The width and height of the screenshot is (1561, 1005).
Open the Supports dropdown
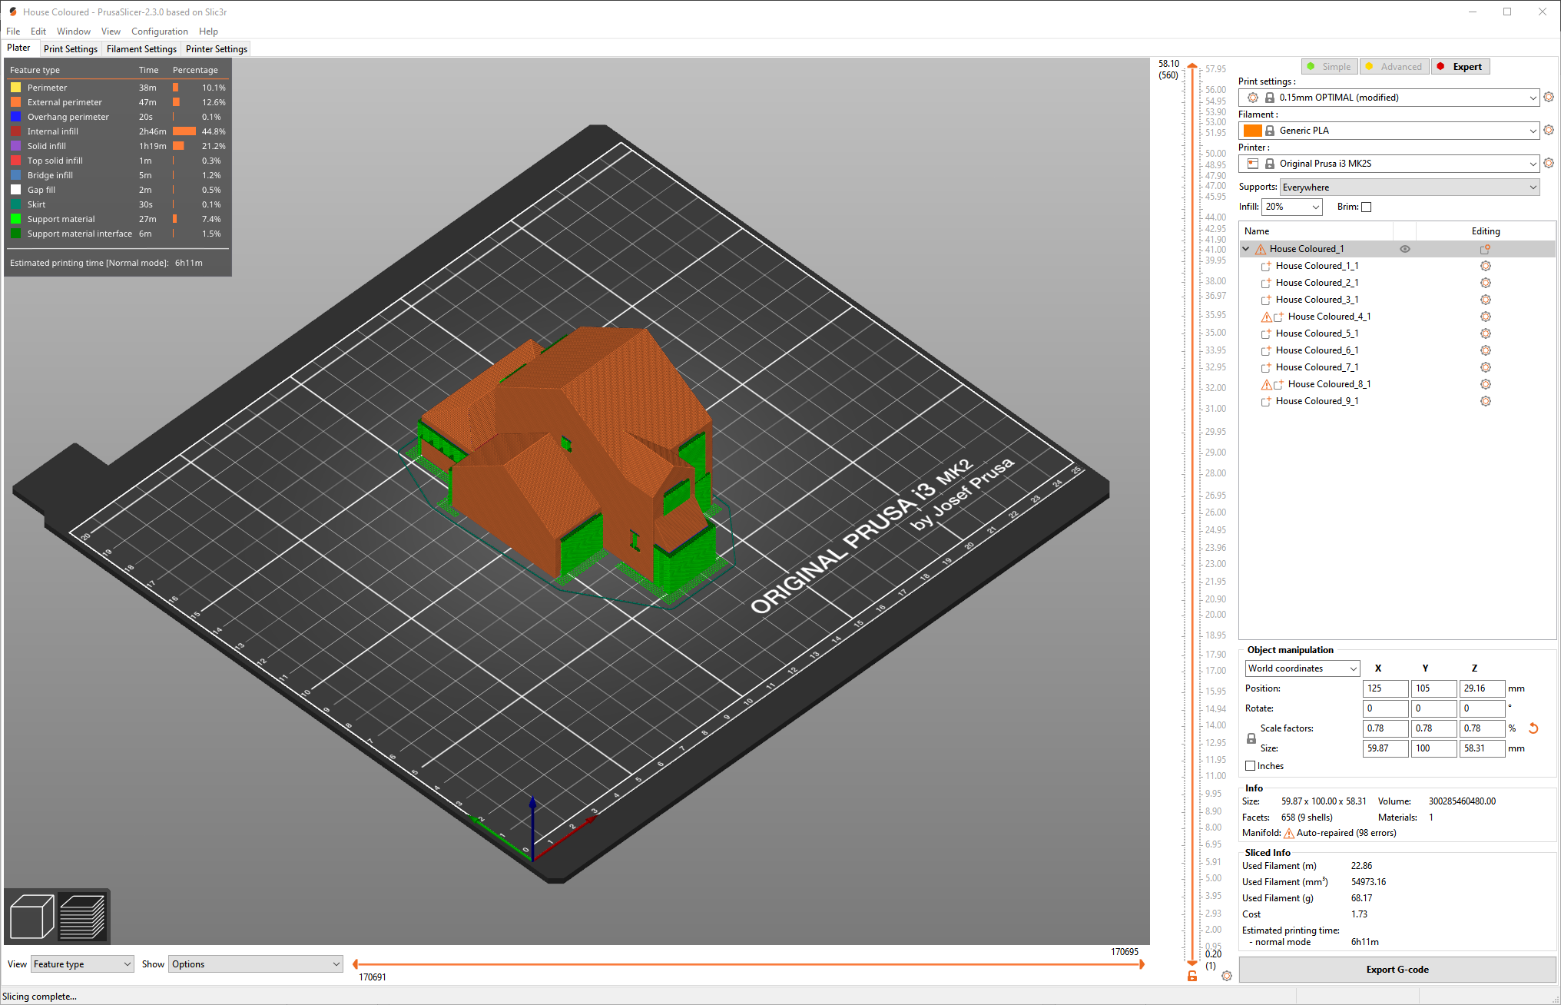(x=1410, y=187)
